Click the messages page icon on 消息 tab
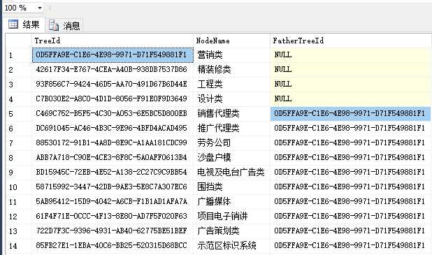The image size is (432, 255). (54, 25)
